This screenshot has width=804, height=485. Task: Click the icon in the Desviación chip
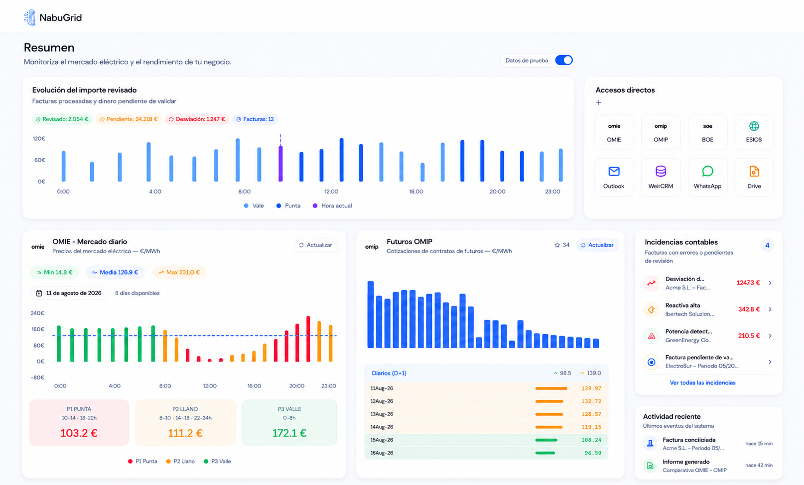pos(171,119)
